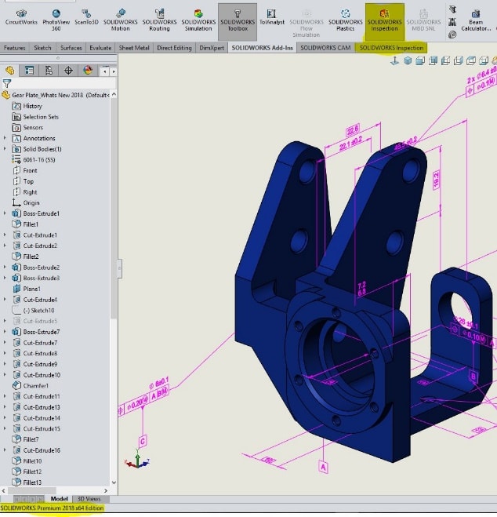Click the Normal To view icon
Viewport: 497px width, 517px height.
(x=394, y=60)
